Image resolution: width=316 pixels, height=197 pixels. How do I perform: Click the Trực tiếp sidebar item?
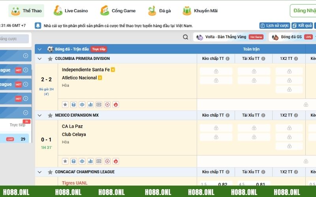point(17,125)
